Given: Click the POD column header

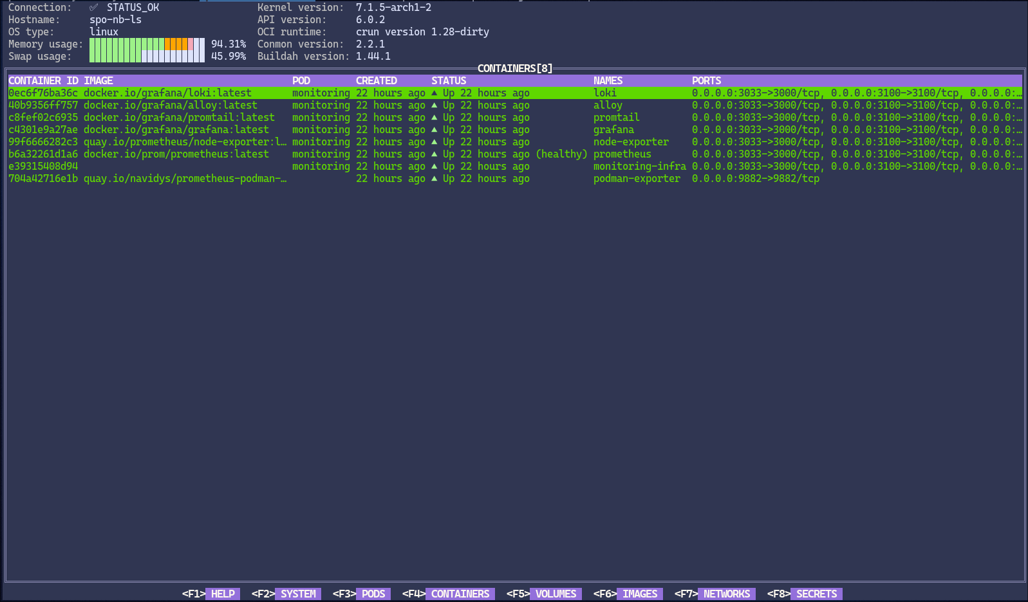Looking at the screenshot, I should click(301, 80).
